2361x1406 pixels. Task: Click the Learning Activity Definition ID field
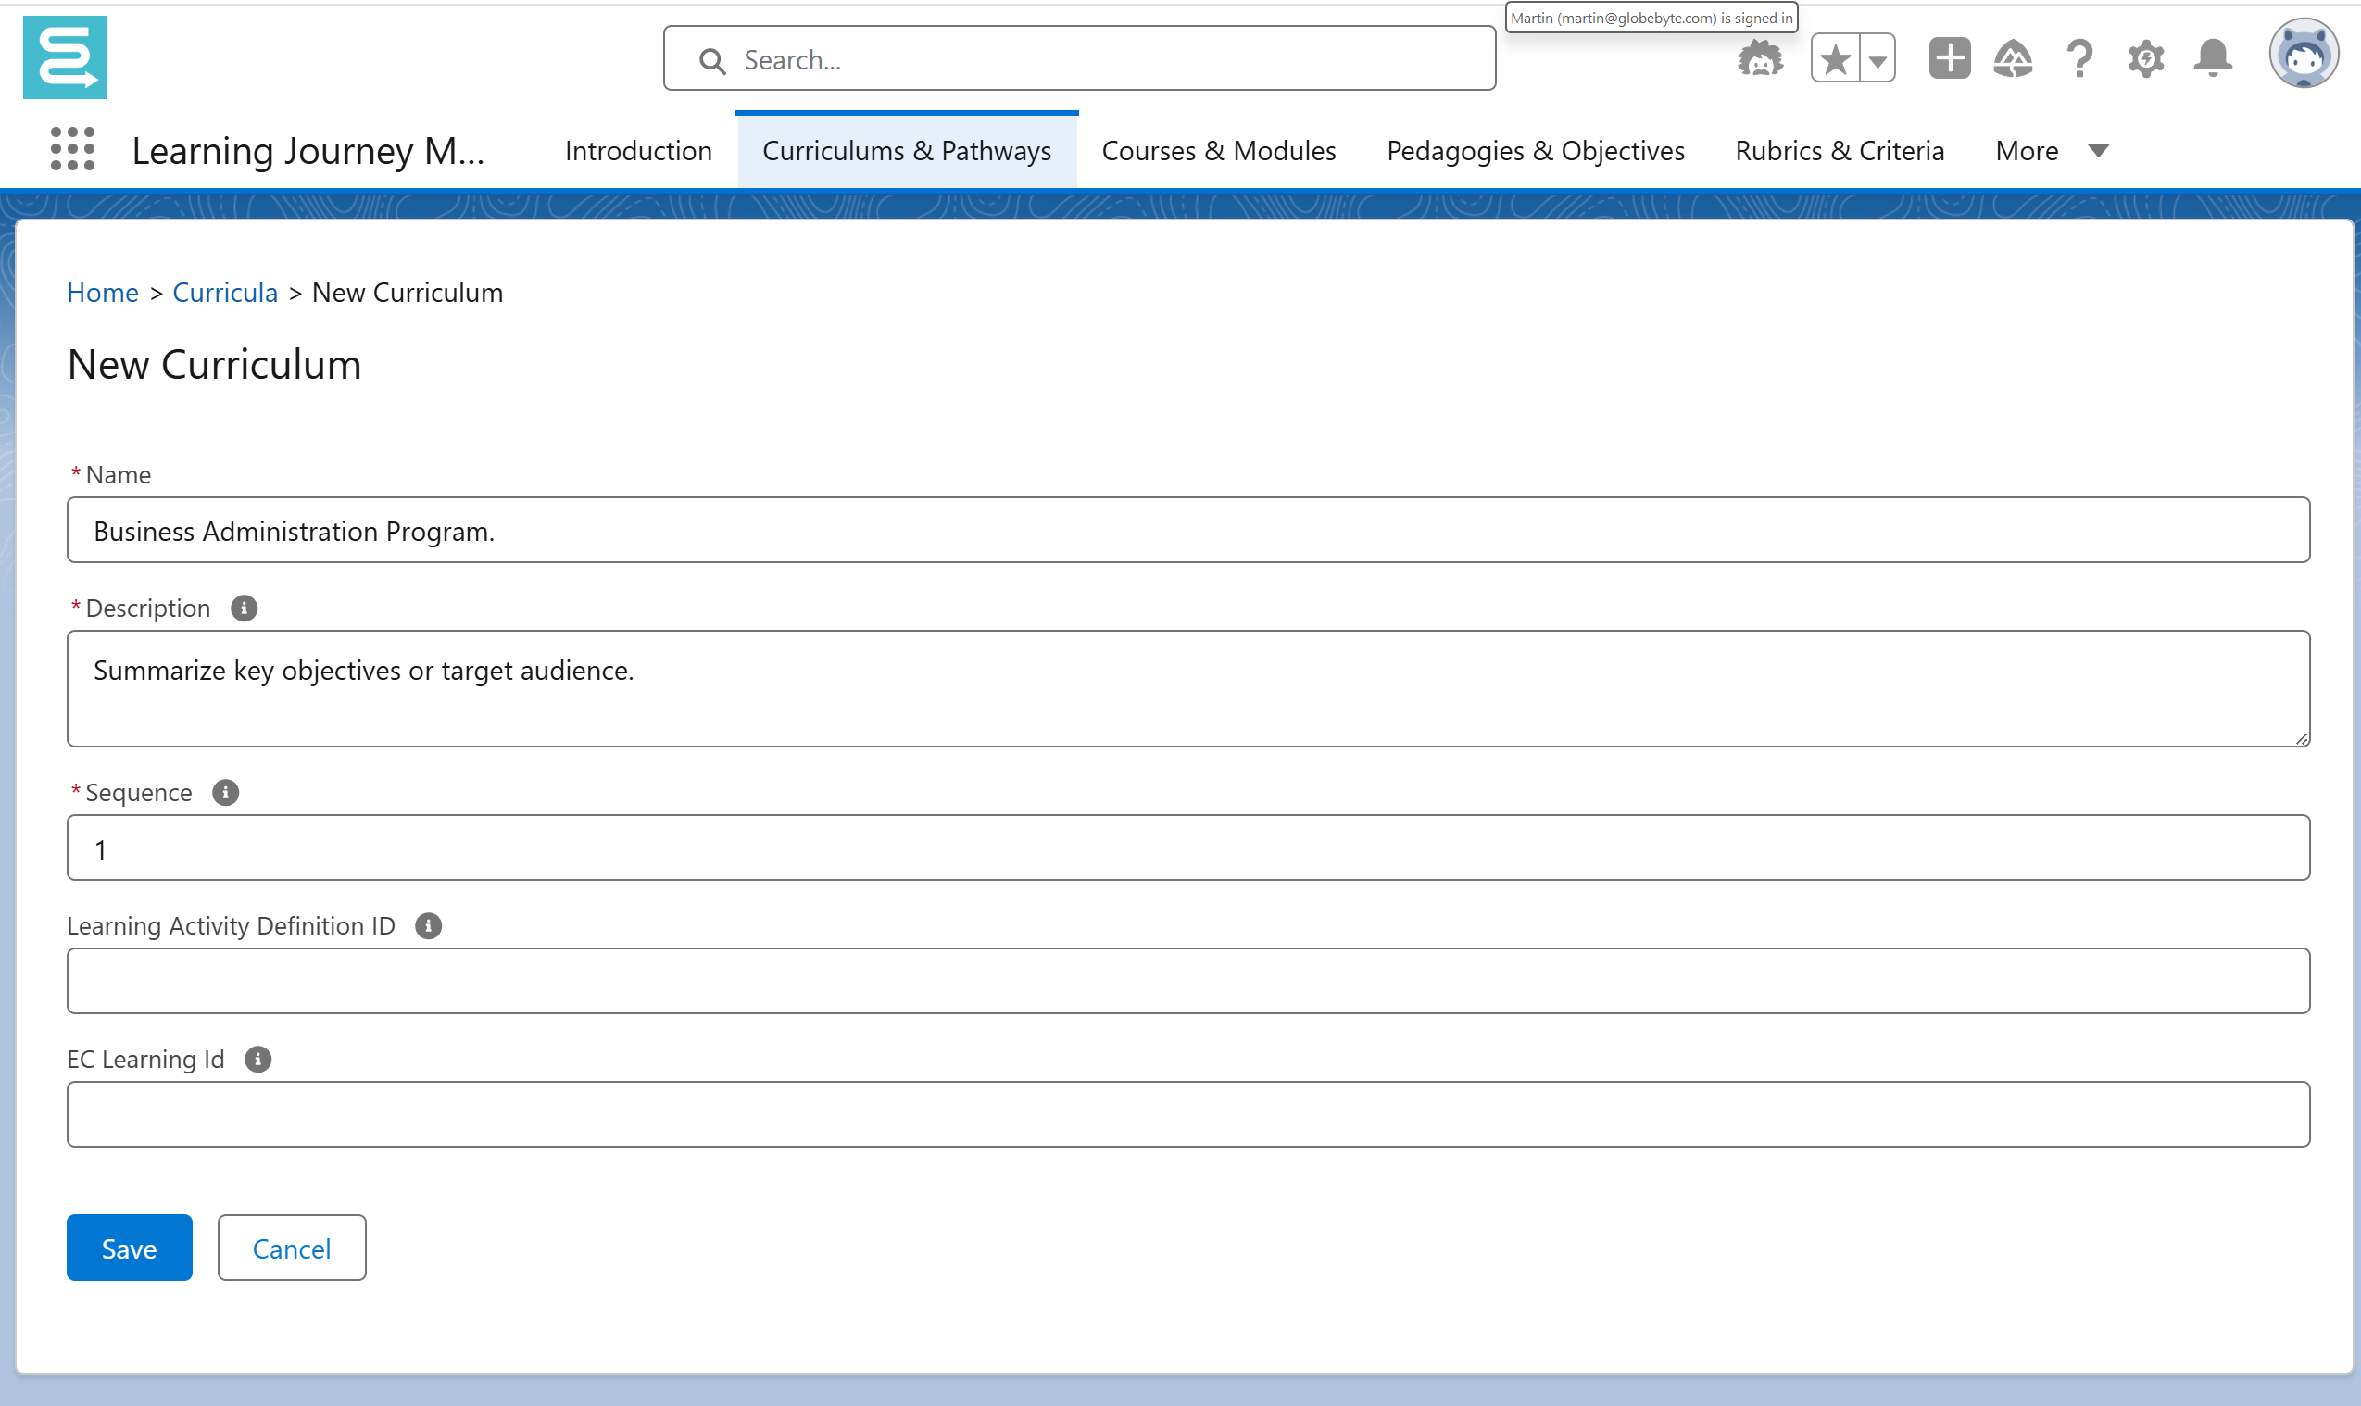(1187, 981)
